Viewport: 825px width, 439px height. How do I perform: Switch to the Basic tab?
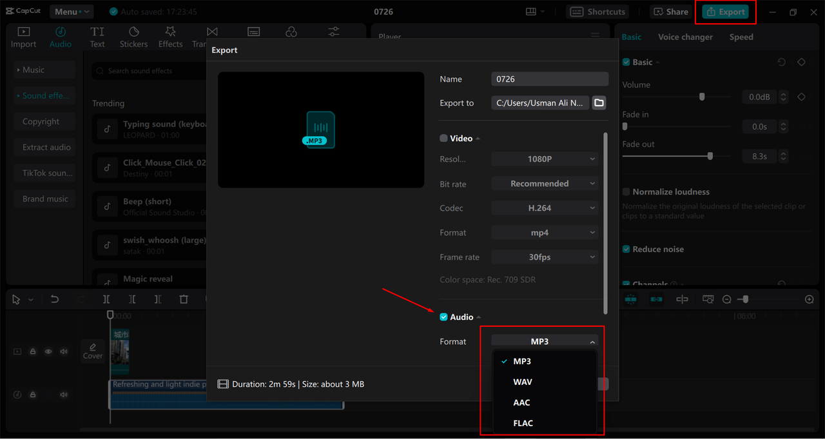632,37
